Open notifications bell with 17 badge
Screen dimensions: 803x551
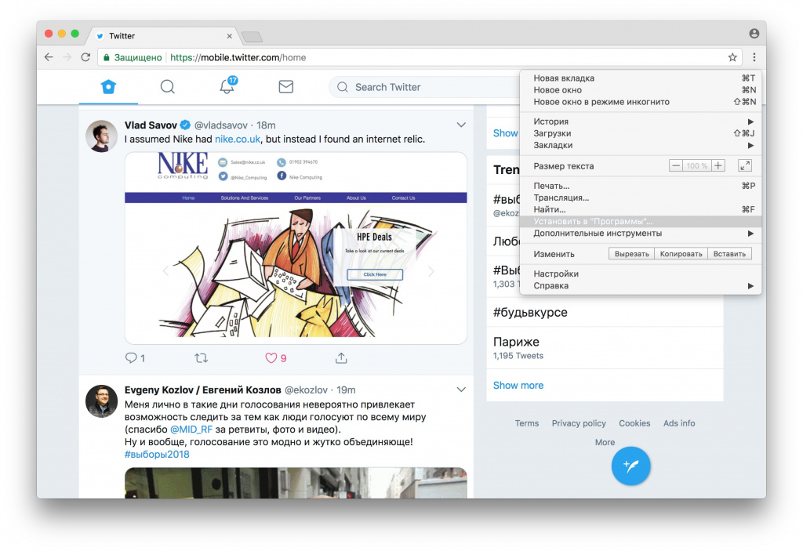tap(227, 86)
